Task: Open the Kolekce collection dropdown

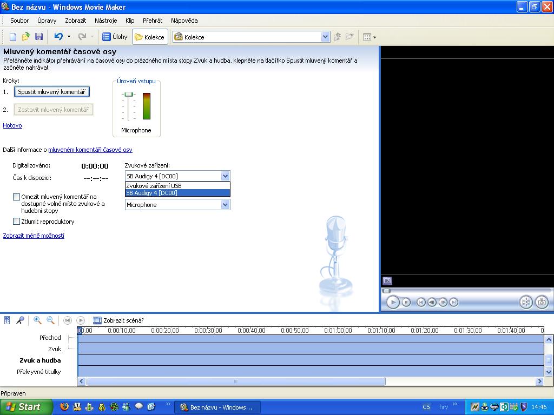Action: click(x=325, y=37)
